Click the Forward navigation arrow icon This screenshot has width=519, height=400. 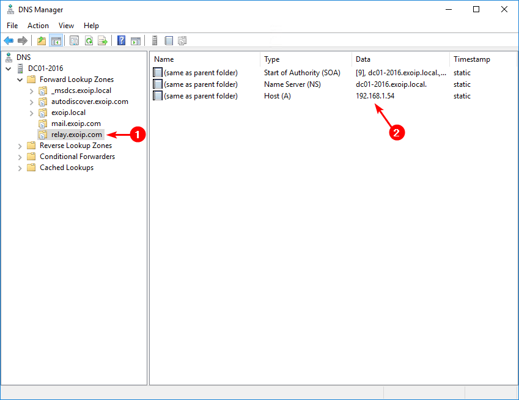click(x=23, y=40)
